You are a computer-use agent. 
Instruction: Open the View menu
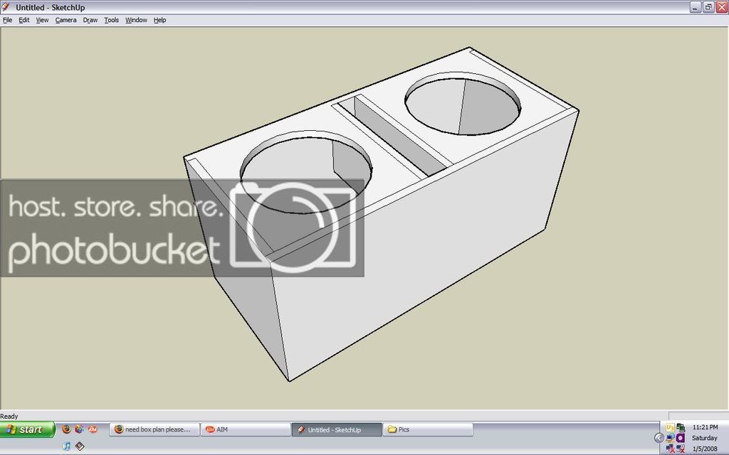tap(42, 20)
